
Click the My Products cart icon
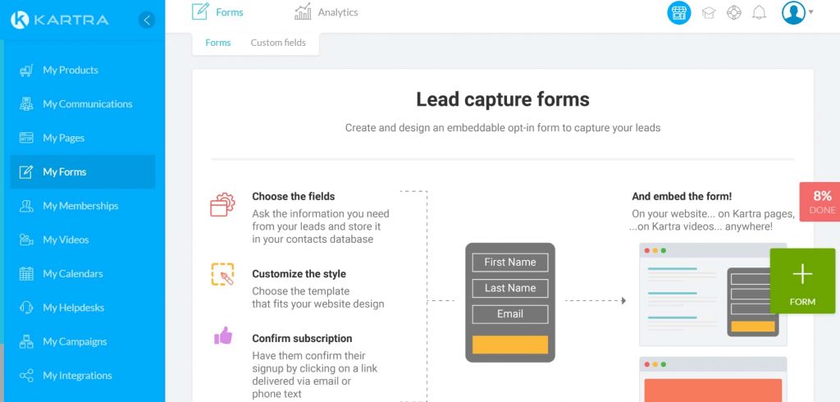point(26,71)
